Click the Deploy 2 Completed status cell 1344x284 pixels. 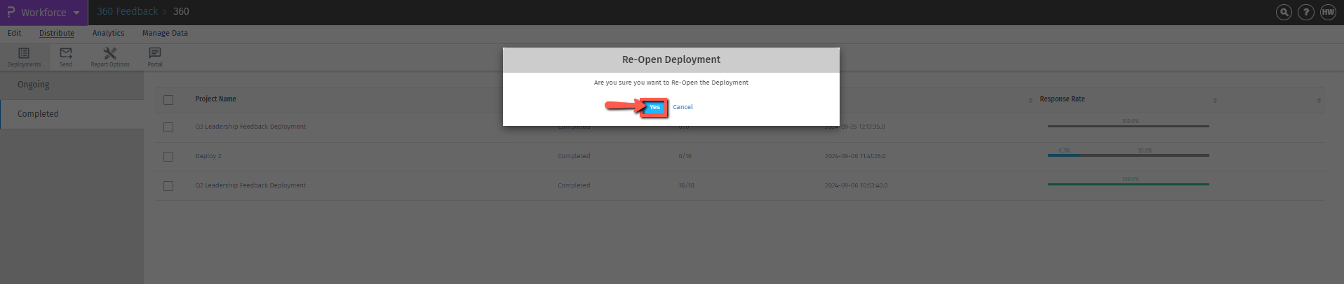(x=574, y=156)
